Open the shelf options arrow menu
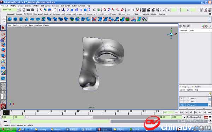Viewport: 212px width, 132px height. coord(4,21)
